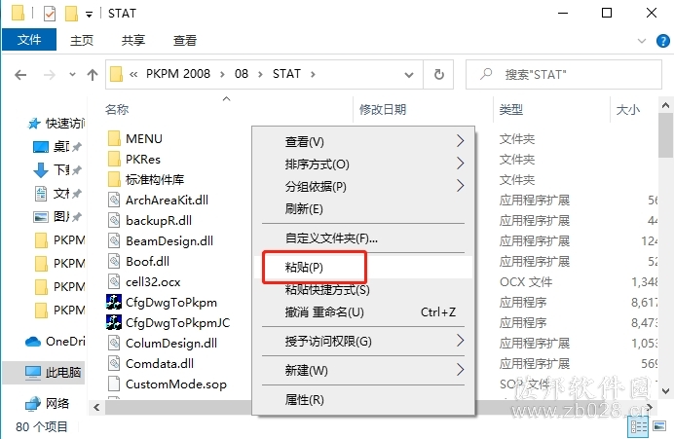Open the quick access toolbar dropdown
This screenshot has height=439, width=674.
click(x=89, y=15)
